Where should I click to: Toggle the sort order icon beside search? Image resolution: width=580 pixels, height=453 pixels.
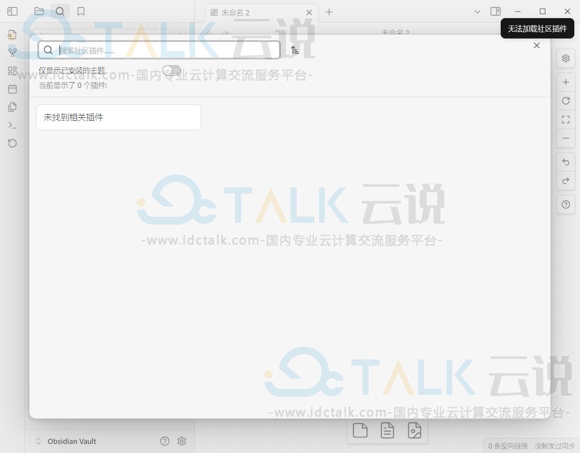tap(295, 50)
